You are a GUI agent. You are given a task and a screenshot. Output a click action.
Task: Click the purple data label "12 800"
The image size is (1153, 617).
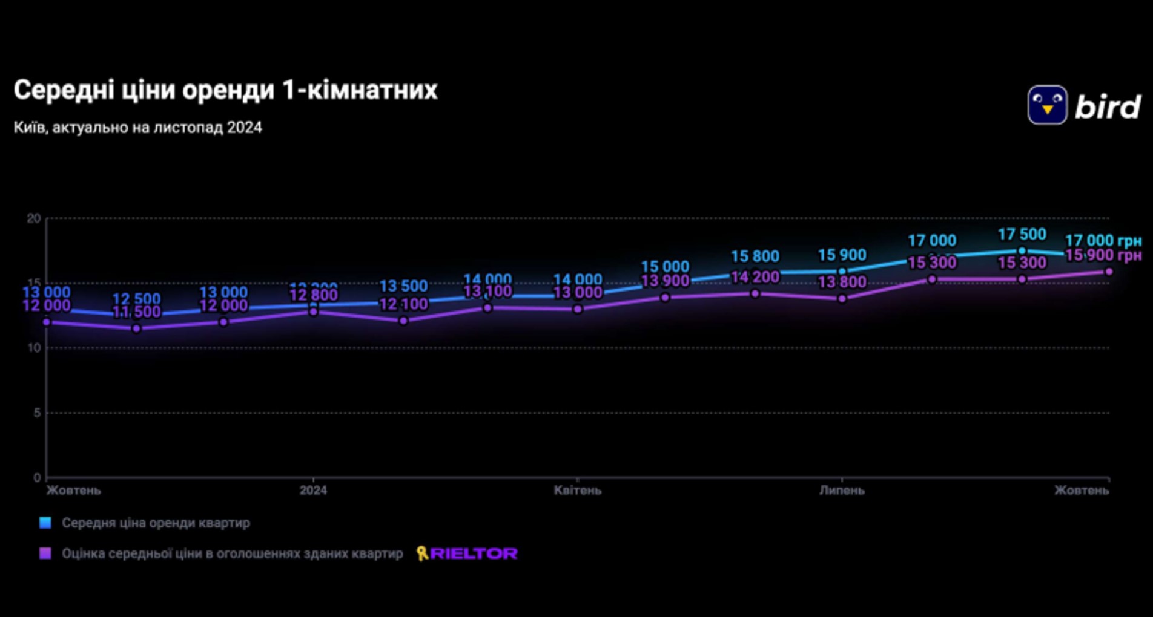point(313,295)
